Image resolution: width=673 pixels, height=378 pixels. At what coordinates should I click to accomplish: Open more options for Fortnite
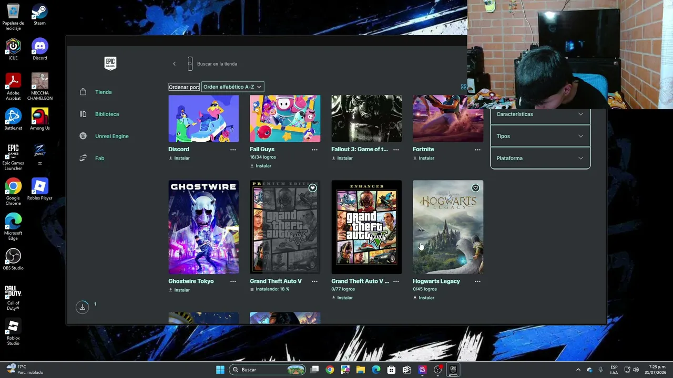click(477, 150)
